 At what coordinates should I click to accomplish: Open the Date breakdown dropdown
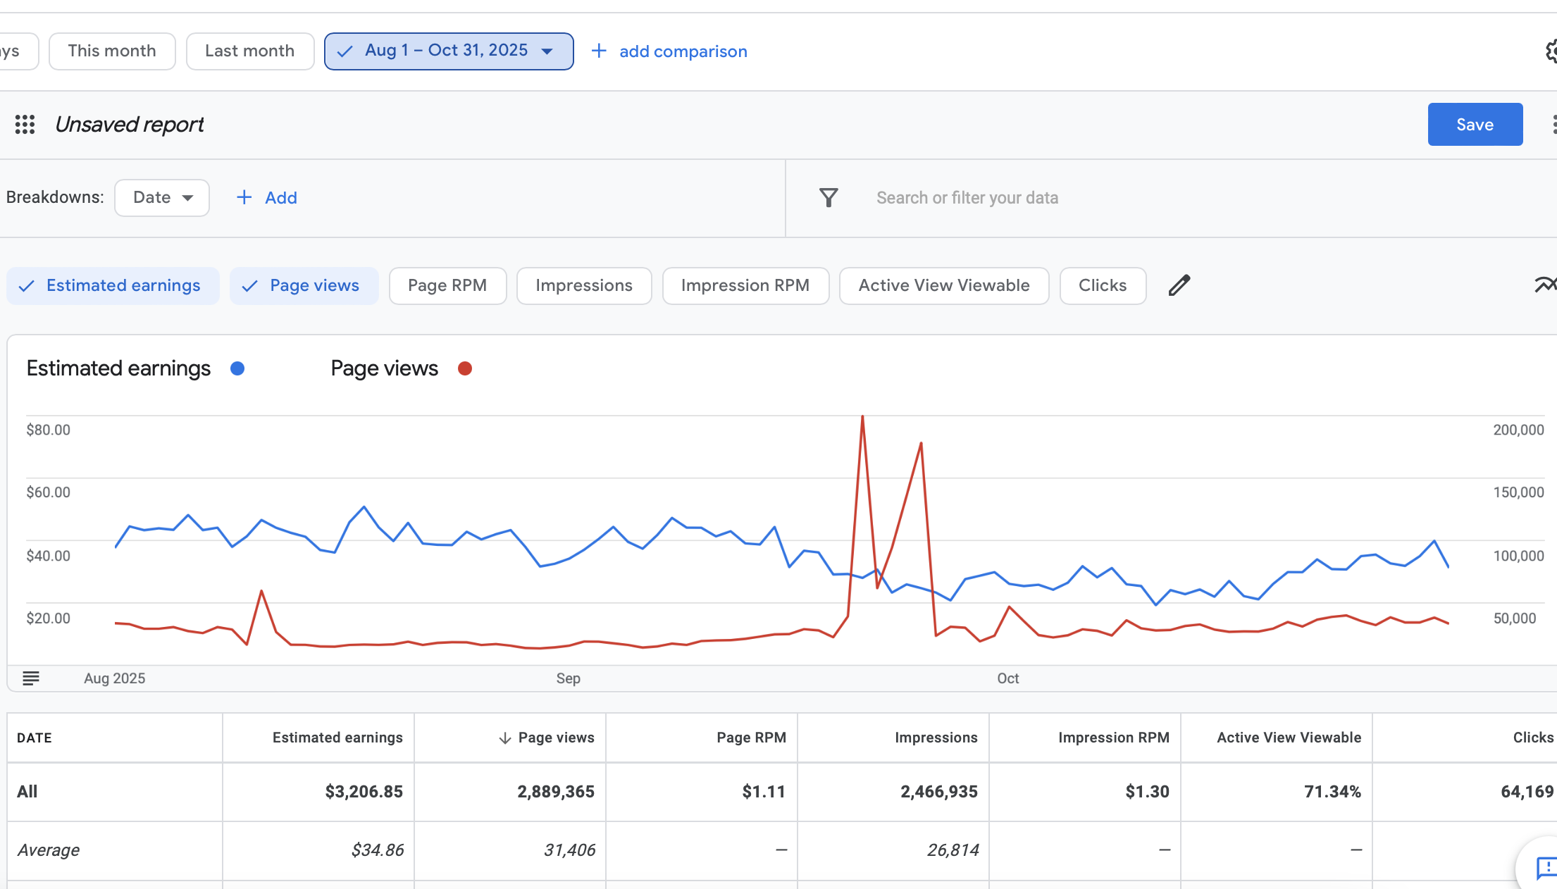click(x=162, y=198)
